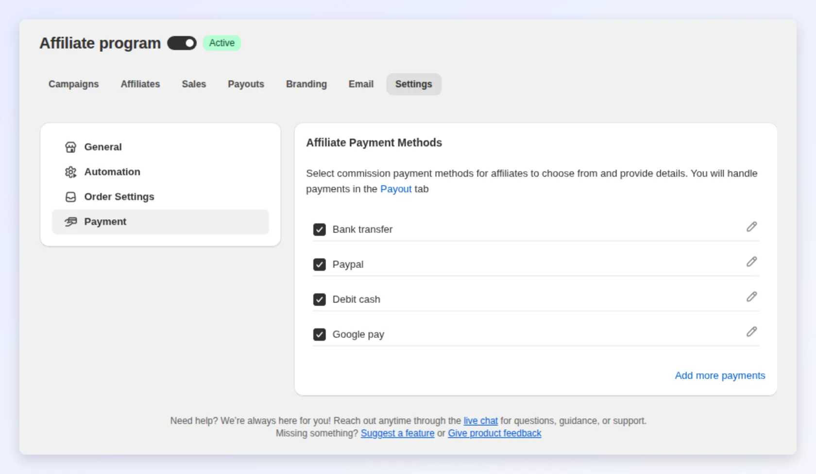Click the Affiliate Payment Methods heading
The width and height of the screenshot is (816, 474).
(374, 143)
